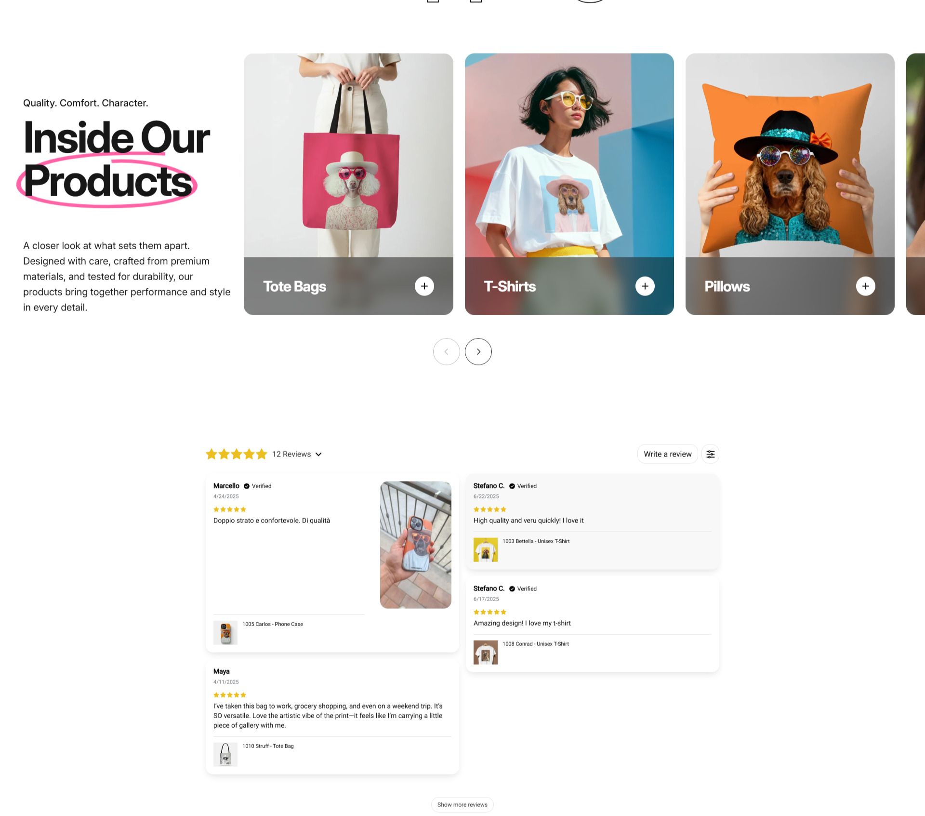Select the T-Shirts card label
925x816 pixels.
click(510, 286)
